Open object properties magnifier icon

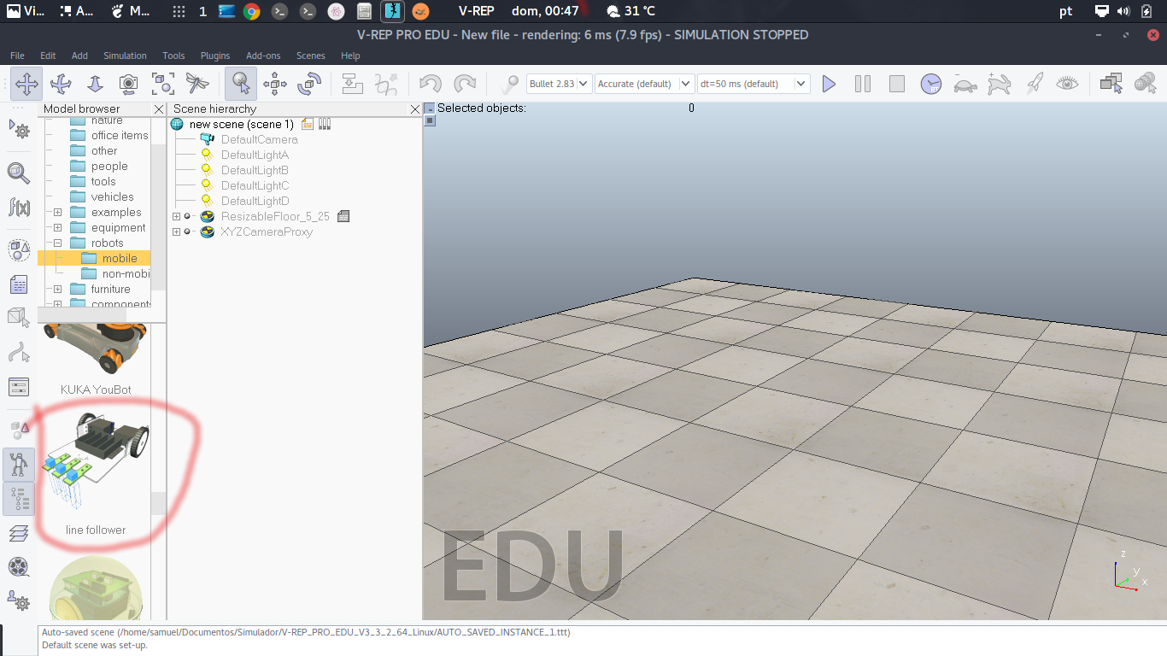(x=19, y=173)
